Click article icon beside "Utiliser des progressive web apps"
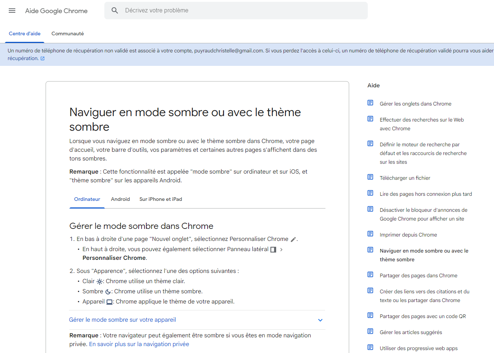Viewport: 494px width, 353px height. pos(370,348)
